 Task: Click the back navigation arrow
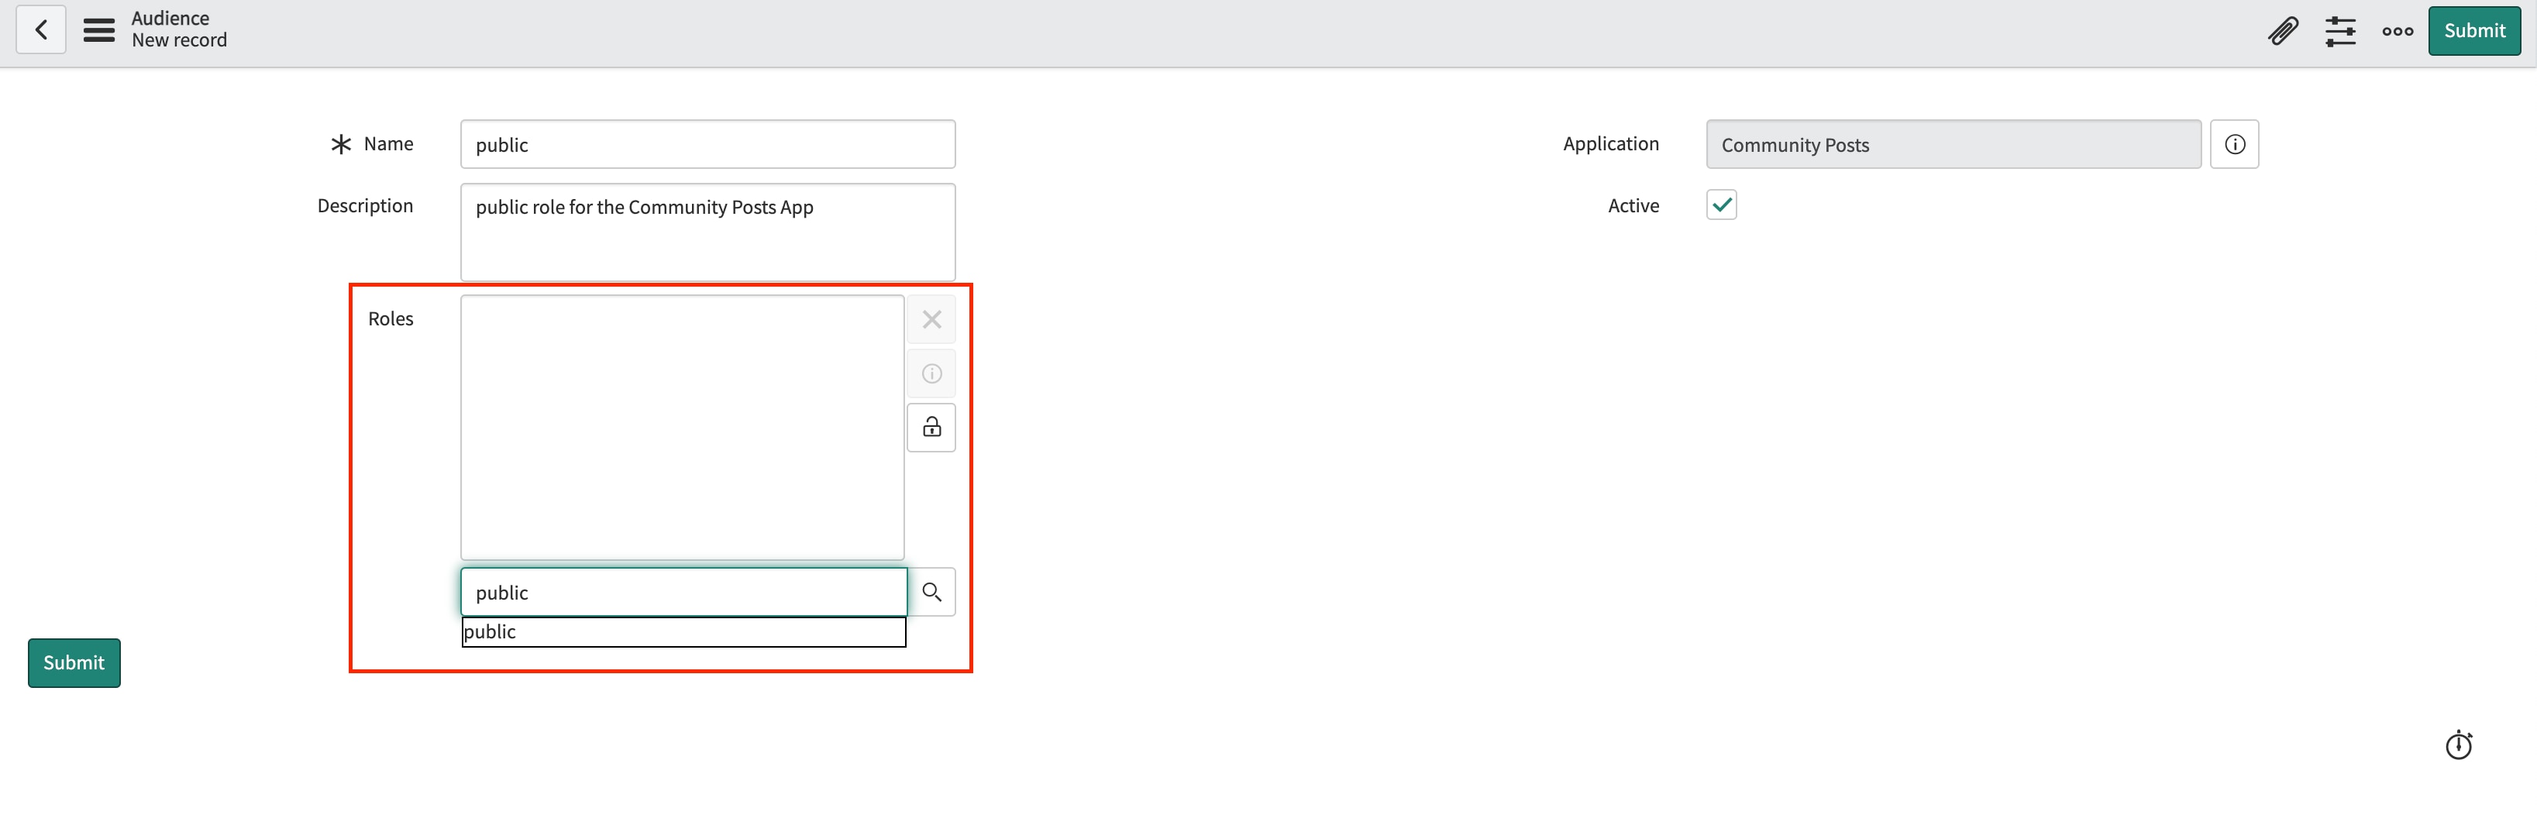tap(41, 29)
